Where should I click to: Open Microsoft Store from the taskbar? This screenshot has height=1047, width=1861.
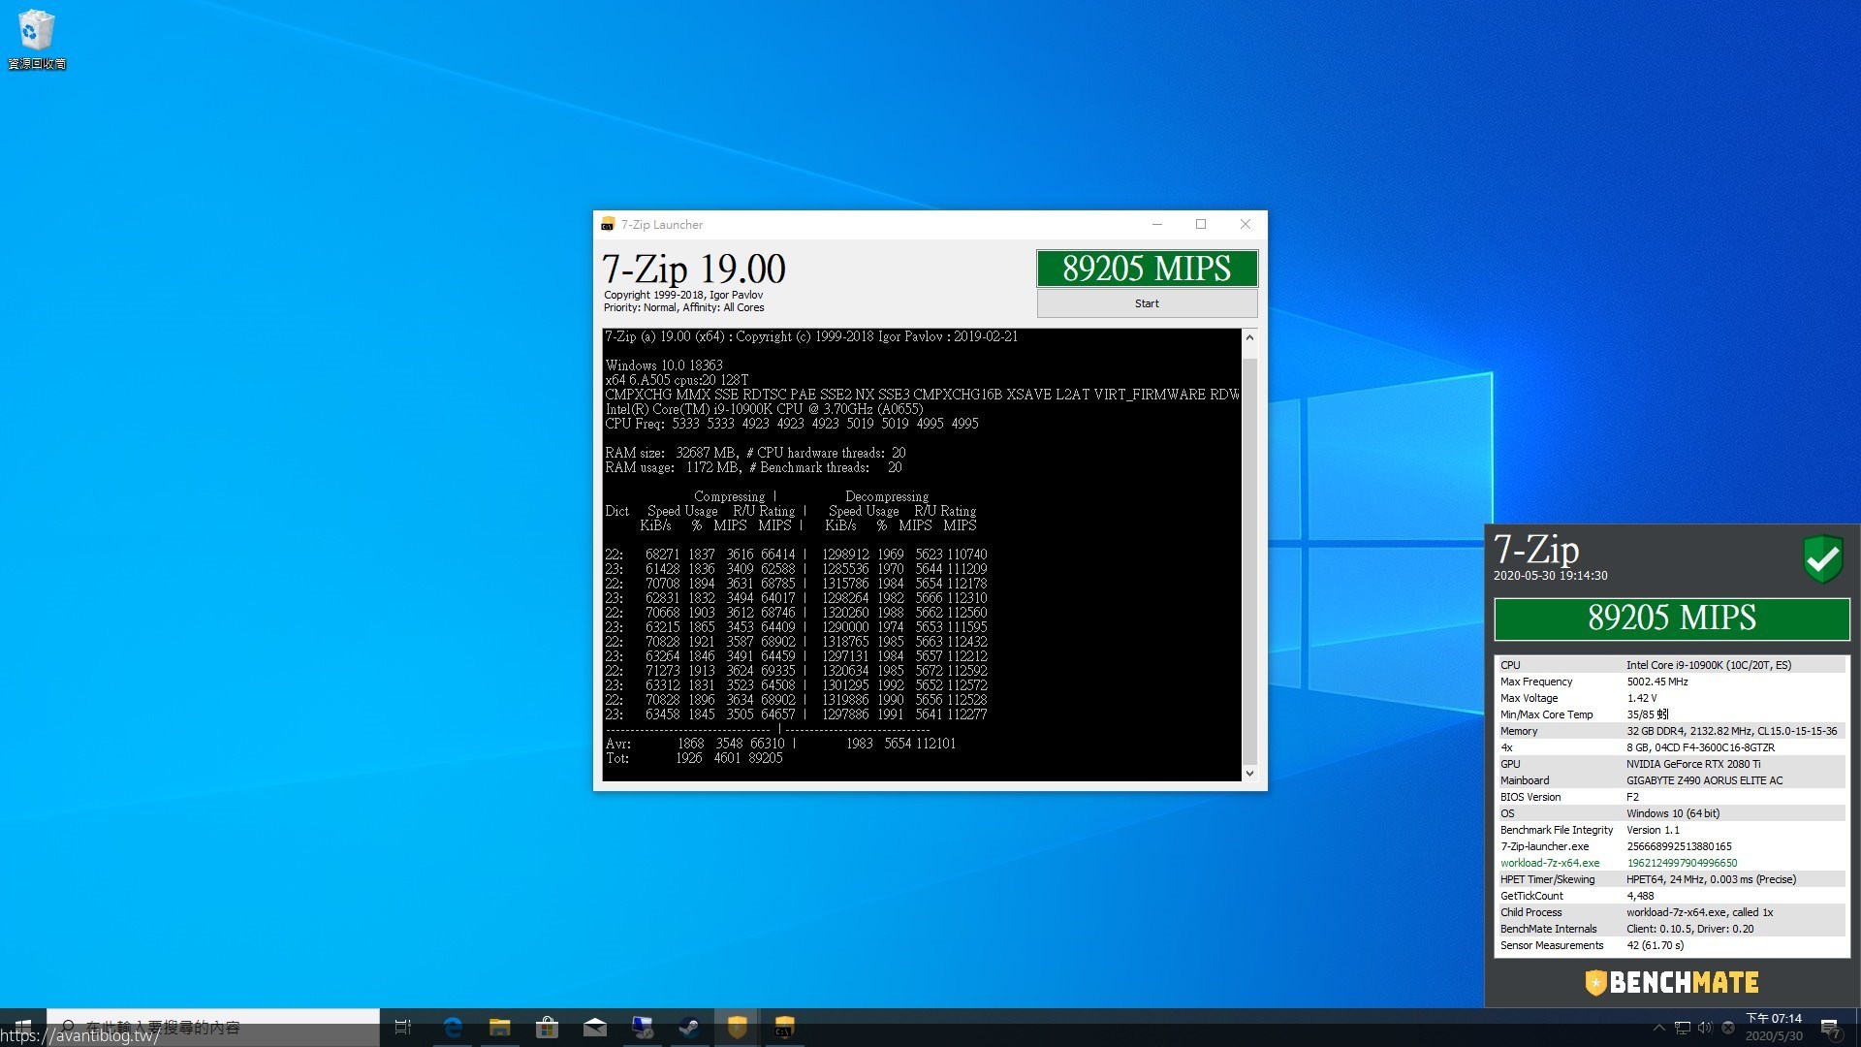[x=548, y=1028]
